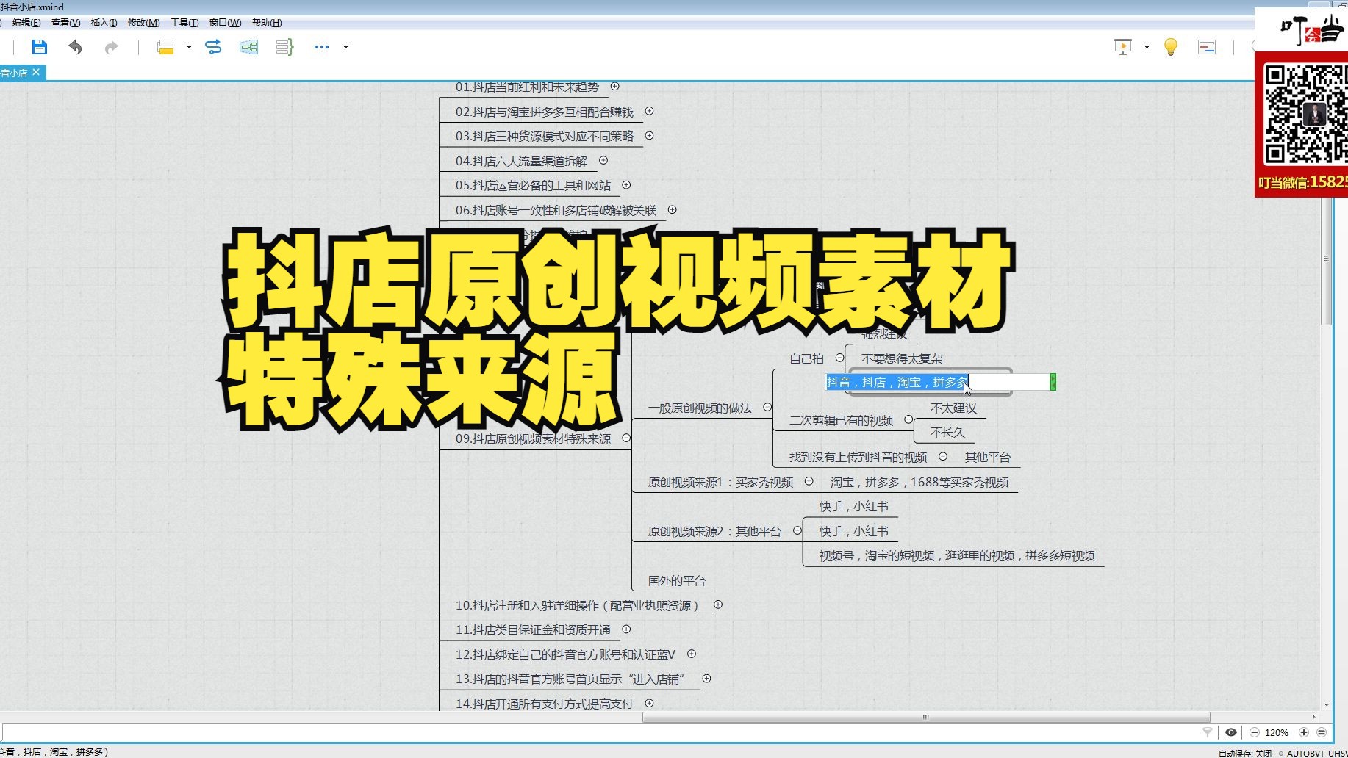The height and width of the screenshot is (758, 1348).
Task: Expand topic 11.抖店类目保证金和资质开通
Action: [626, 629]
